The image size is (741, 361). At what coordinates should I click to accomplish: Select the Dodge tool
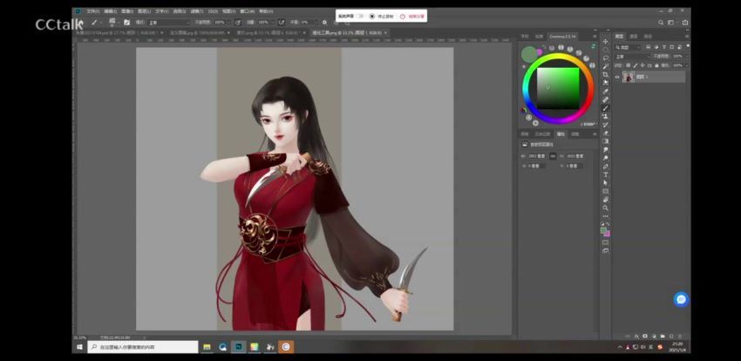click(x=605, y=158)
